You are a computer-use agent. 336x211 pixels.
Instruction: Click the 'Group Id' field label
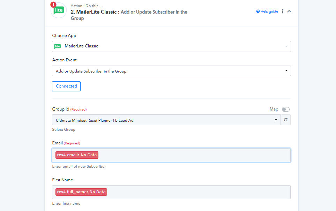pos(61,109)
